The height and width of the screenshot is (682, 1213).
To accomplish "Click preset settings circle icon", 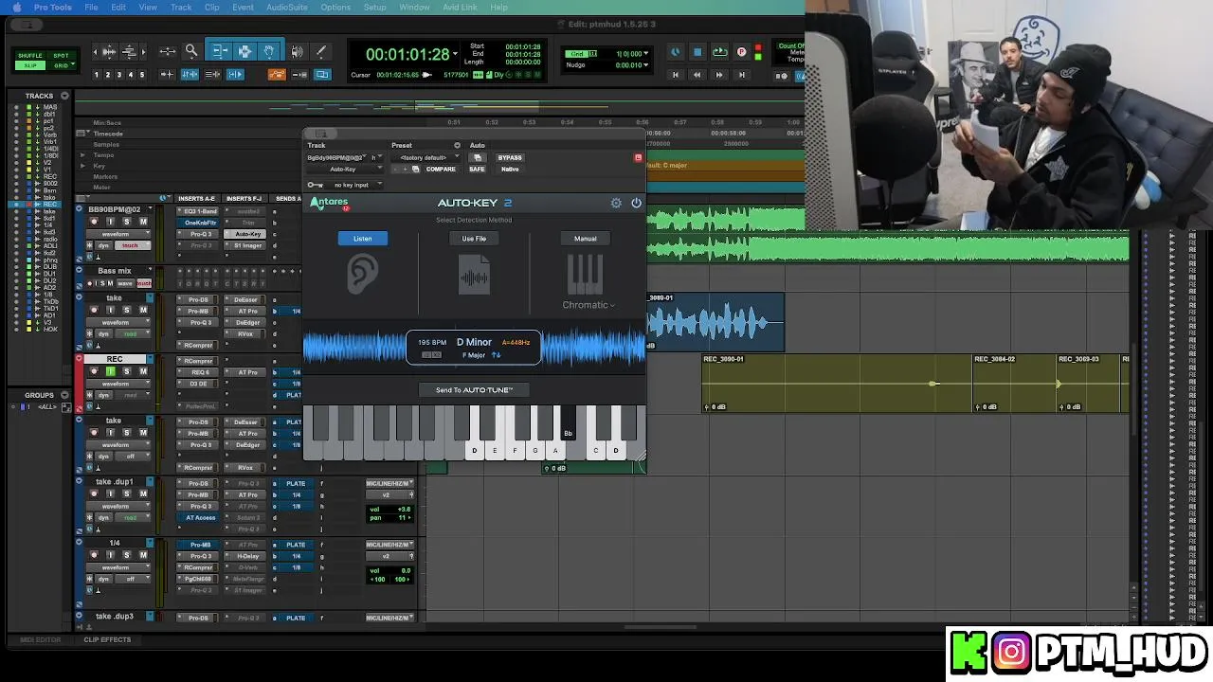I will coord(457,146).
